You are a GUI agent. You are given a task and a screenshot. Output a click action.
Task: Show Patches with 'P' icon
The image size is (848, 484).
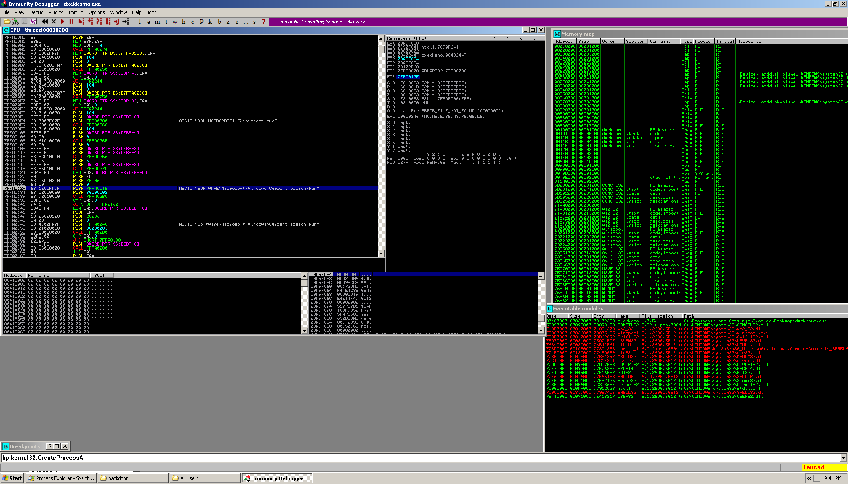(x=201, y=21)
